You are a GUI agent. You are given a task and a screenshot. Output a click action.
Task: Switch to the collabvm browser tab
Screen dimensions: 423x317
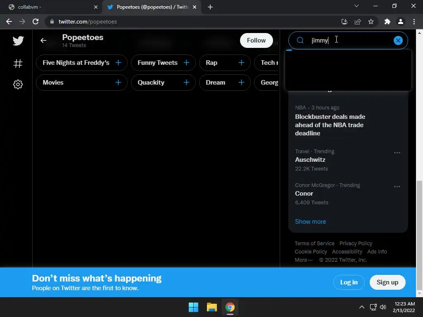(51, 7)
